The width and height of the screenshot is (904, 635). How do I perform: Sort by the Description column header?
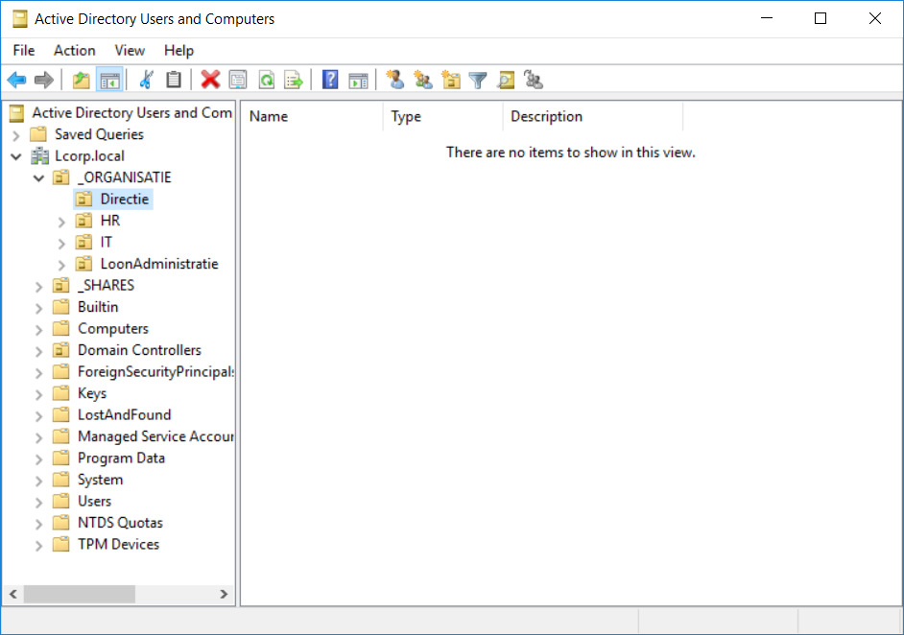coord(593,116)
